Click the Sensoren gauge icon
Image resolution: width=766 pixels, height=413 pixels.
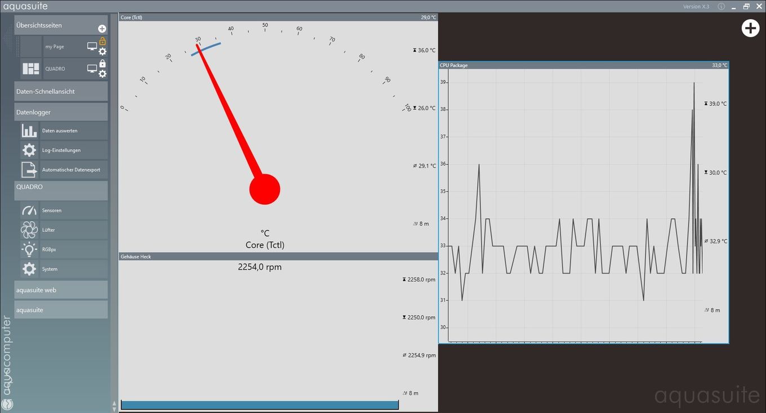(29, 210)
